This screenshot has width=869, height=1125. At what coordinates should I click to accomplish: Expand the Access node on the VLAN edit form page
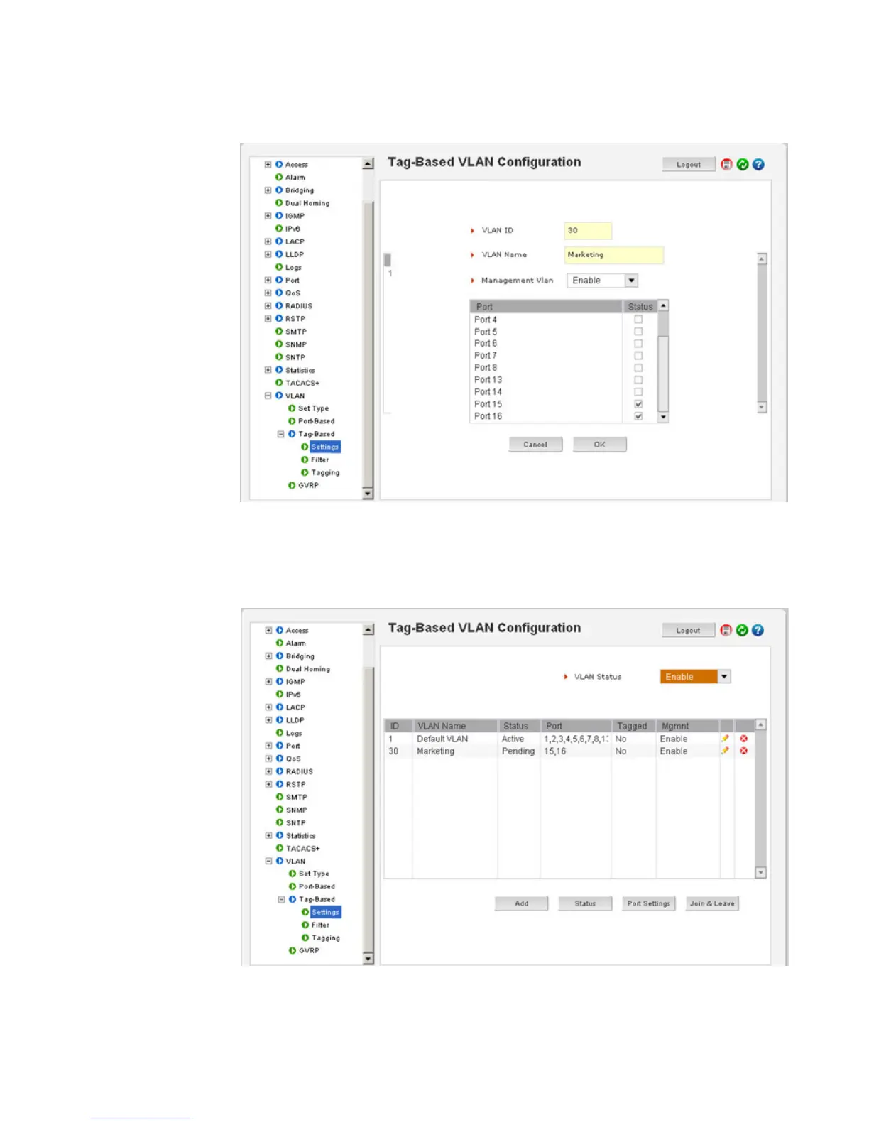268,164
